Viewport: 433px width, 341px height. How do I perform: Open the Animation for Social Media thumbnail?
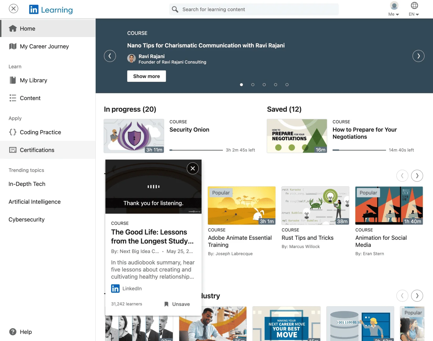(389, 205)
